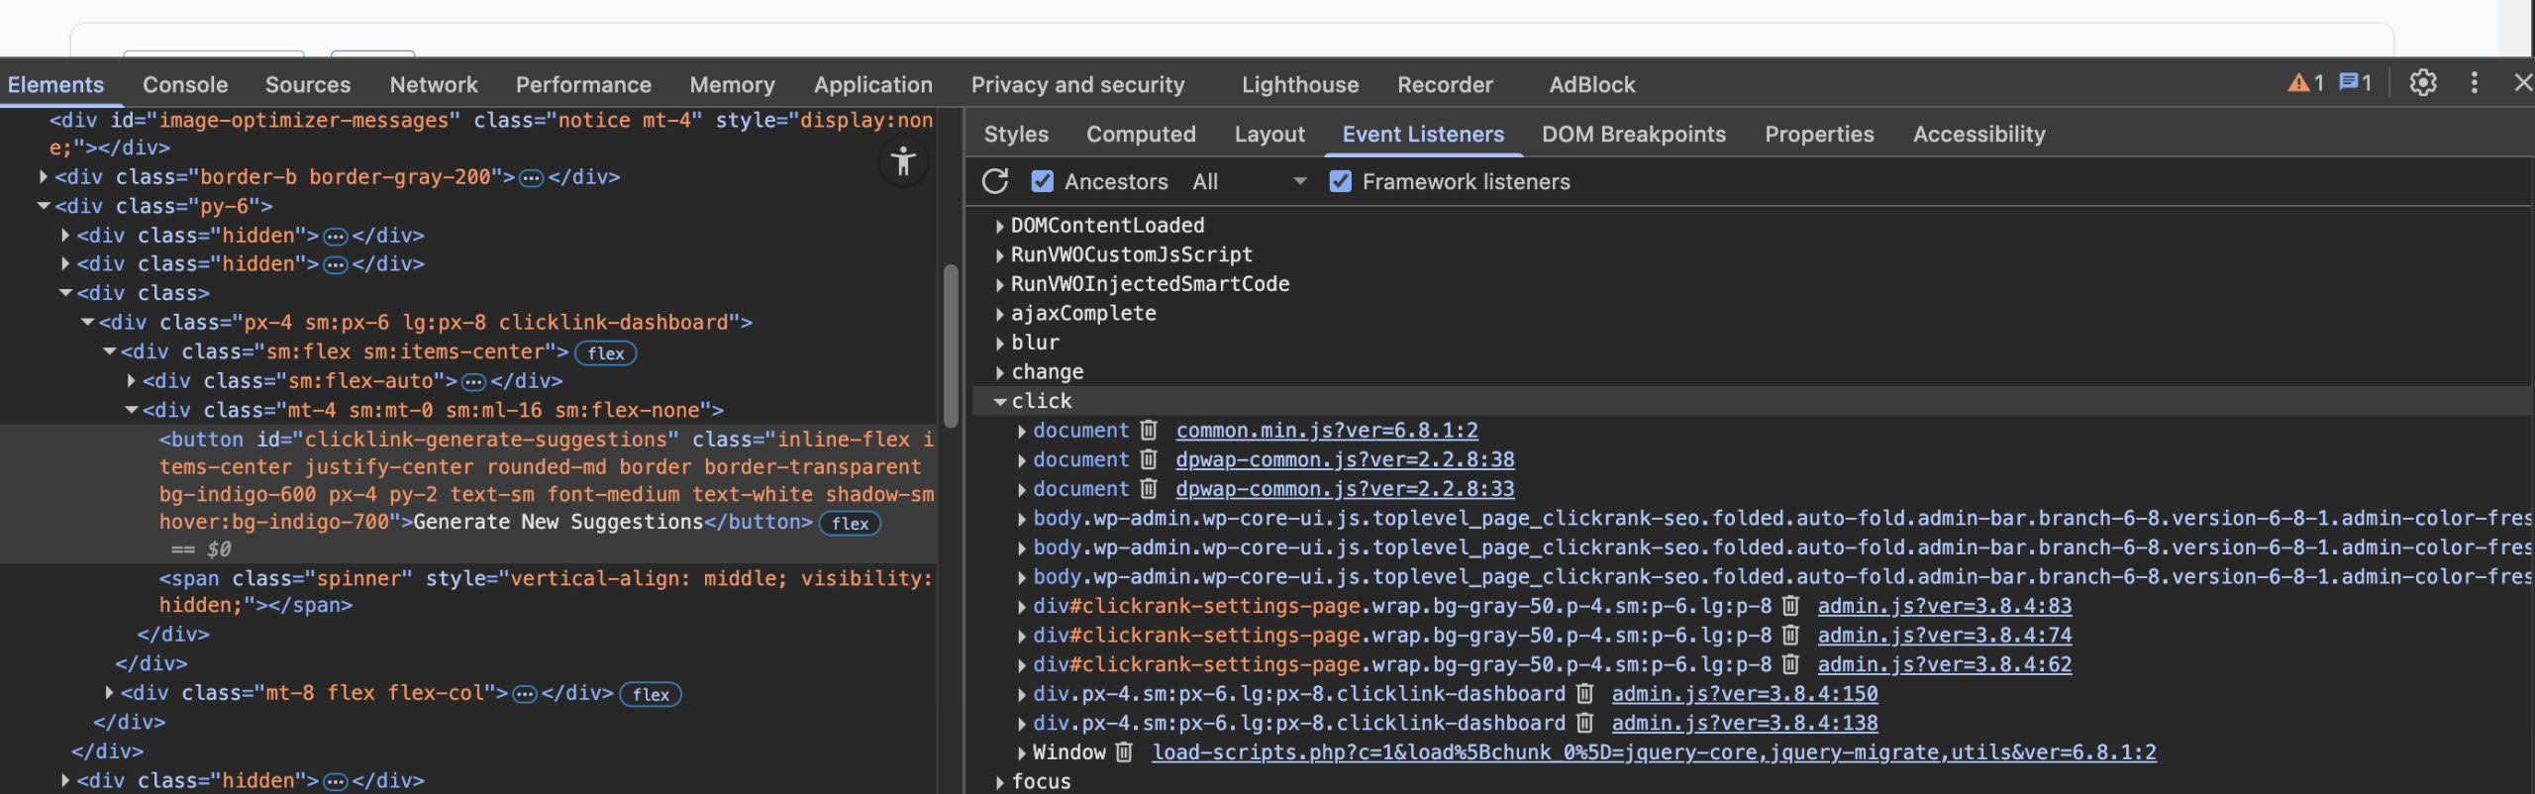Open the All listener filter dropdown
The width and height of the screenshot is (2535, 794).
point(1250,182)
